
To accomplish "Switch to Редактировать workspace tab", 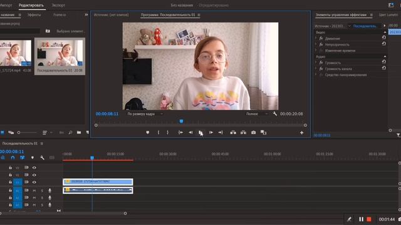I will pyautogui.click(x=31, y=5).
